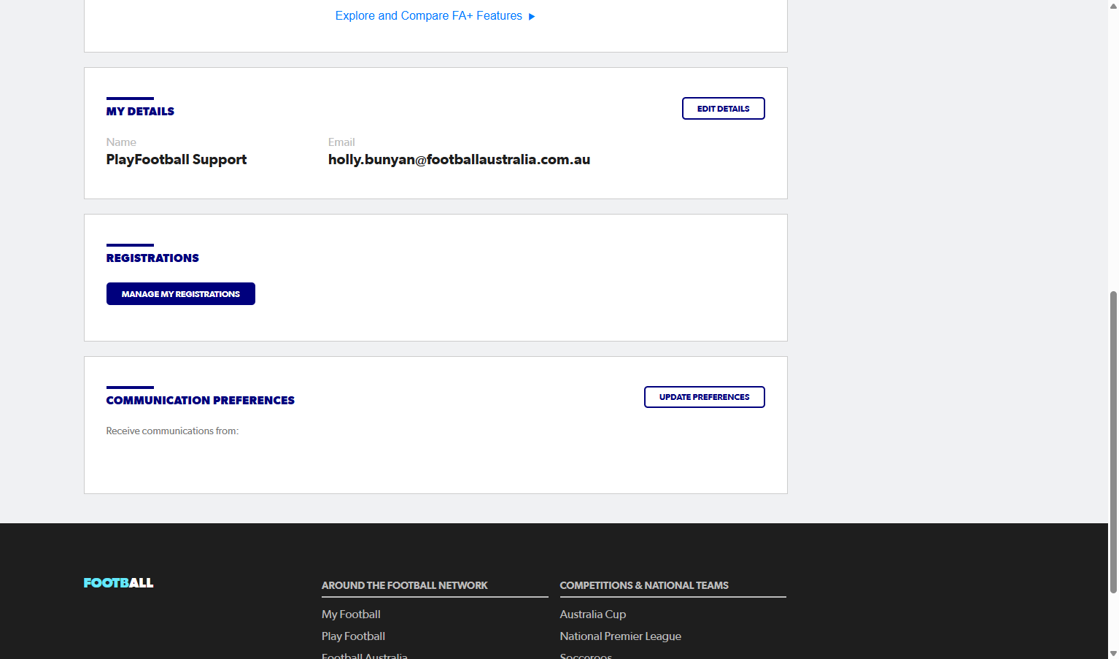Click the Football logo in the footer
1119x659 pixels.
pyautogui.click(x=118, y=582)
